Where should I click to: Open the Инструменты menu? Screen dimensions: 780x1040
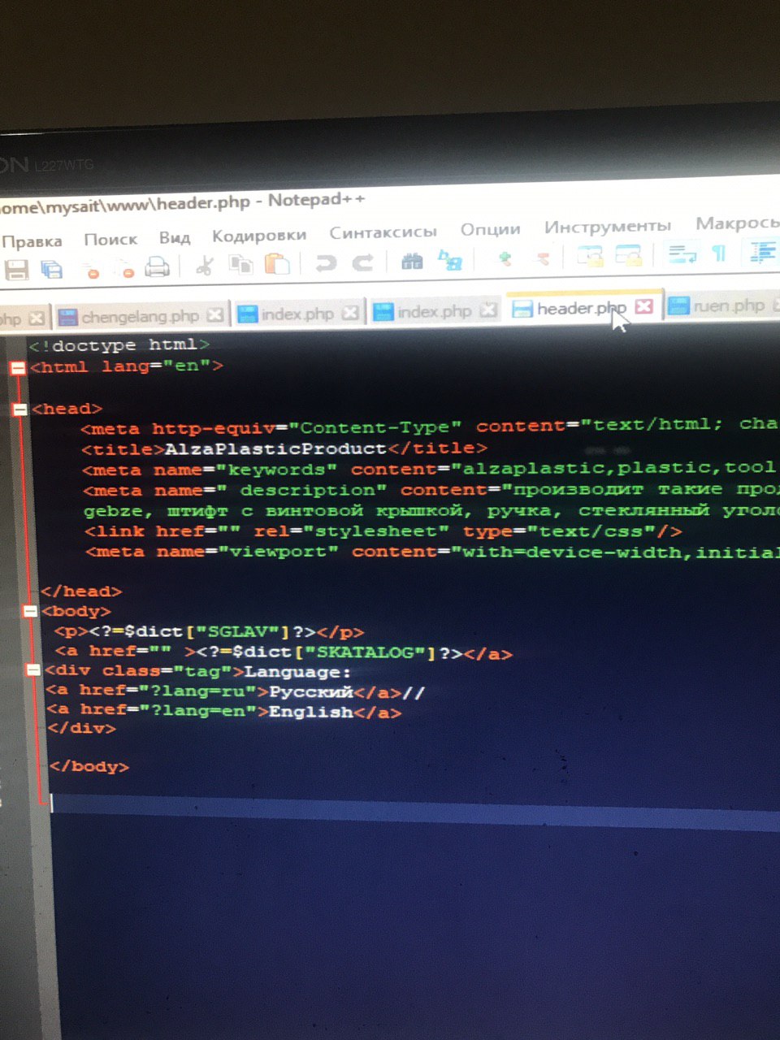(608, 226)
